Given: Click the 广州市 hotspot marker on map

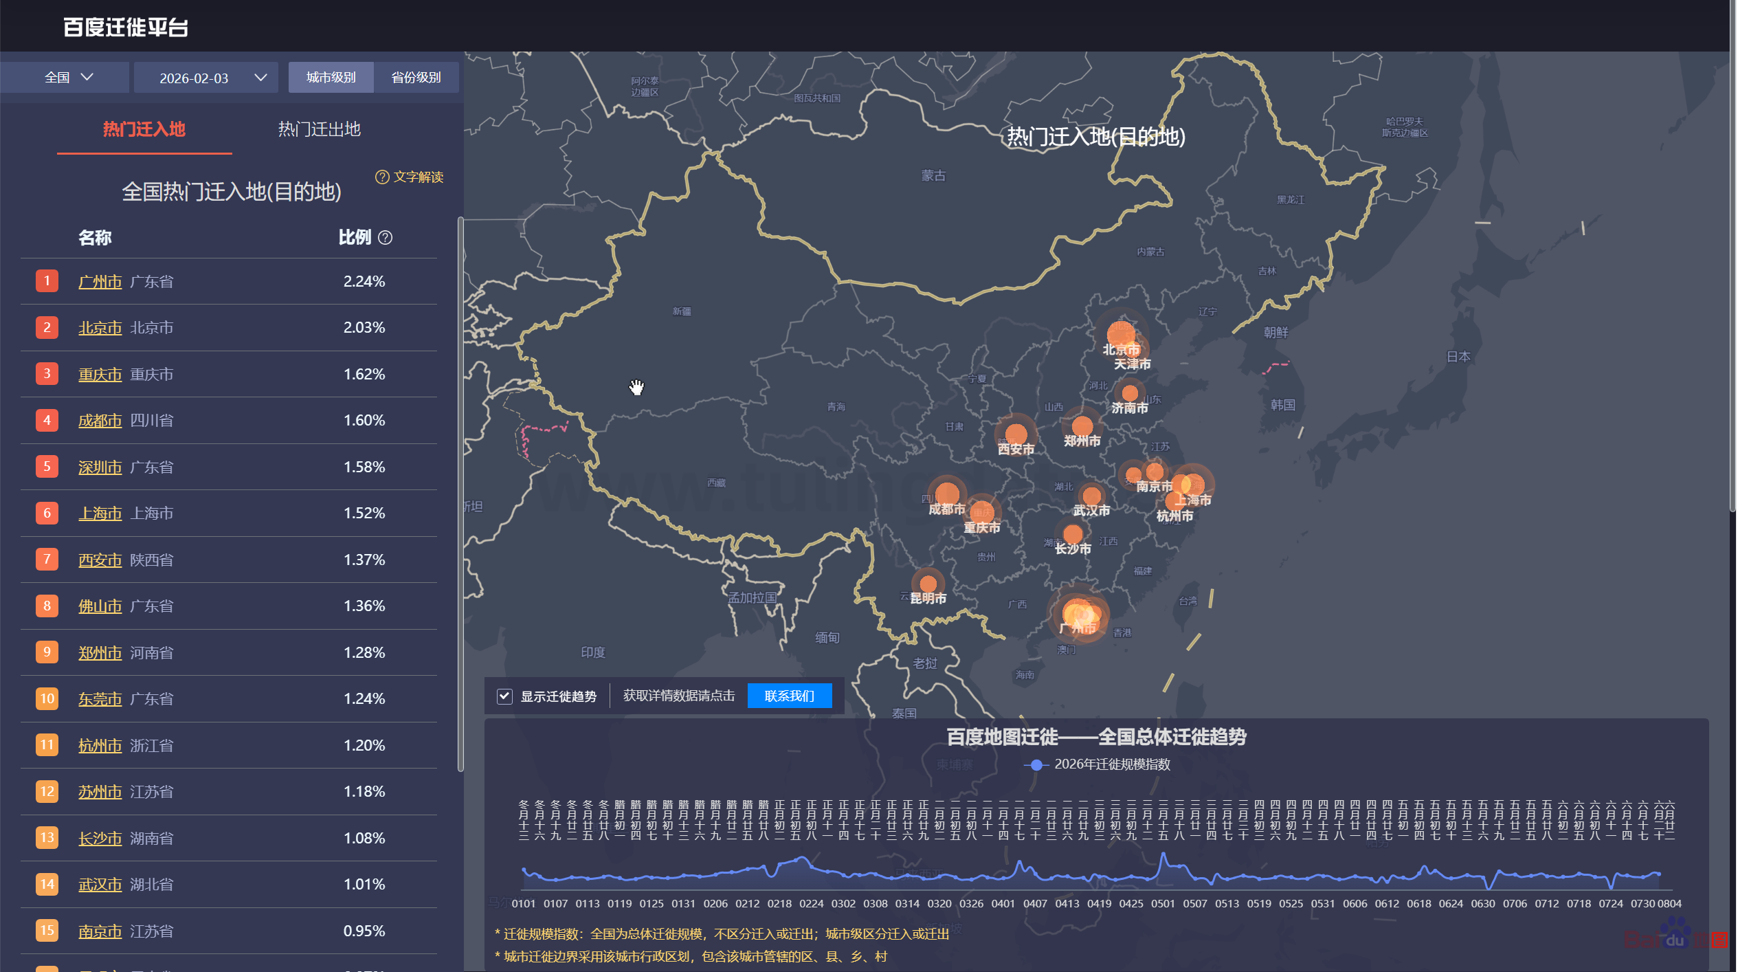Looking at the screenshot, I should click(x=1078, y=614).
